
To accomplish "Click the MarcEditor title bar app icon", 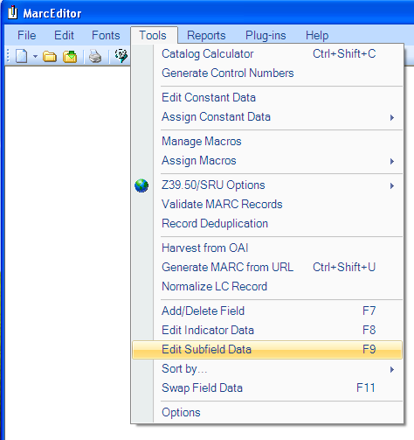I will (12, 12).
